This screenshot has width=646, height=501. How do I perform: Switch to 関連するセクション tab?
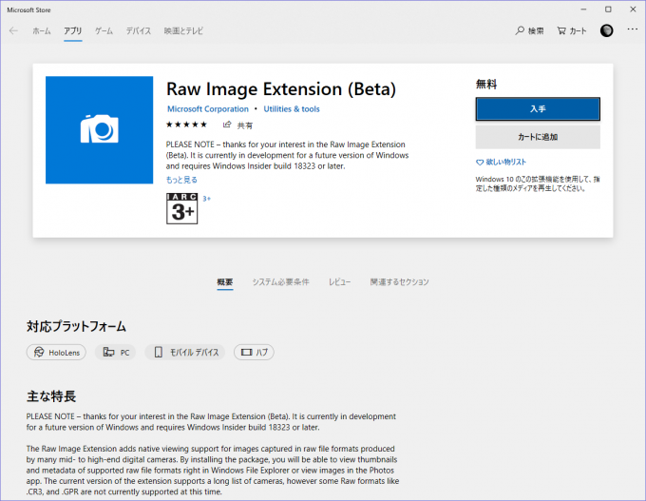(x=399, y=282)
